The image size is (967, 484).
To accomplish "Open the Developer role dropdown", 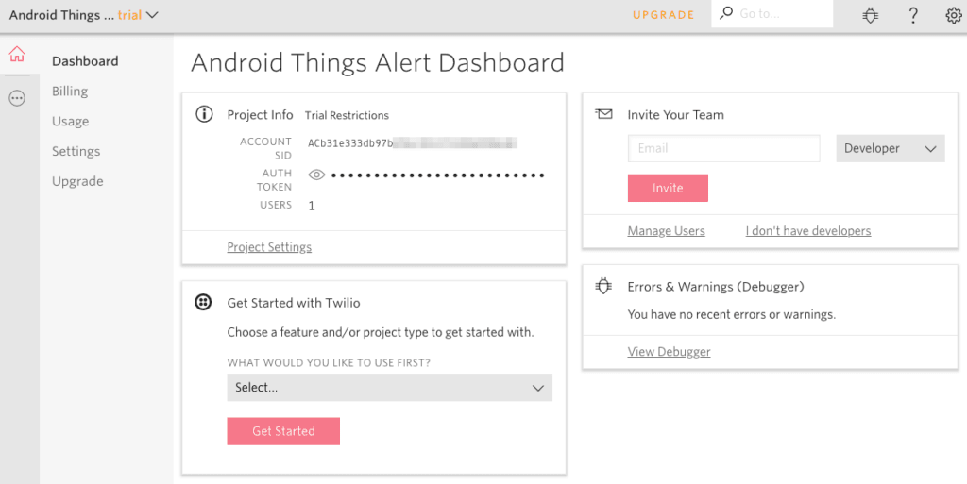I will click(x=890, y=148).
